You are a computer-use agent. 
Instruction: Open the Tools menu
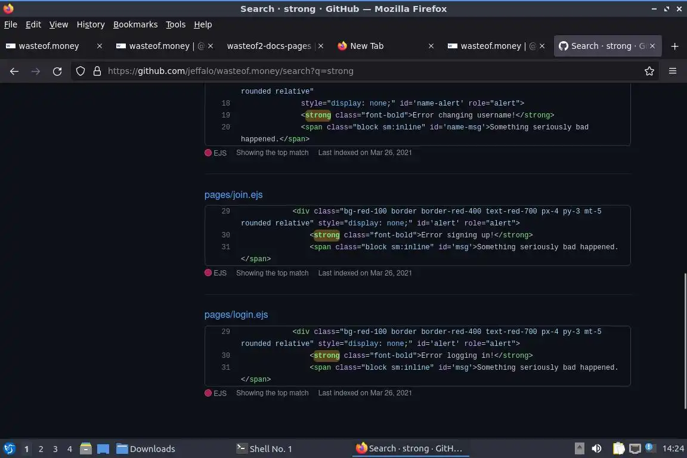[176, 24]
